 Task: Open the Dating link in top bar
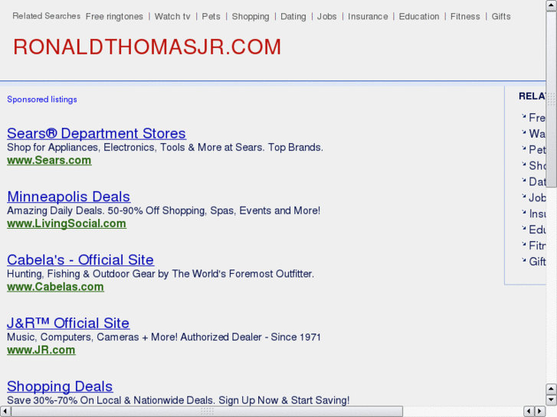(293, 17)
